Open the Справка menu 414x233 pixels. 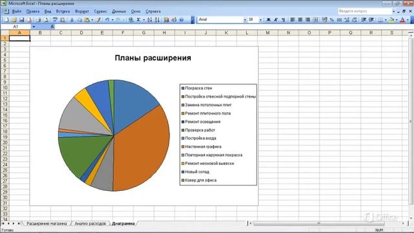(x=153, y=12)
